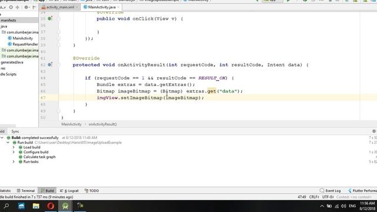Open the Build panel settings gear
Screen dimensions: 377x212
(x=374, y=131)
